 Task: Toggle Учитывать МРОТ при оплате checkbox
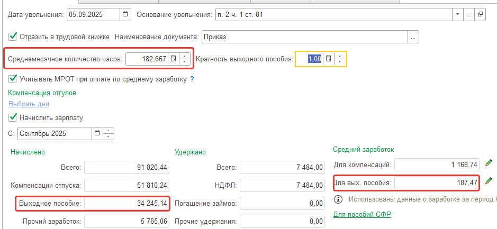[x=13, y=79]
